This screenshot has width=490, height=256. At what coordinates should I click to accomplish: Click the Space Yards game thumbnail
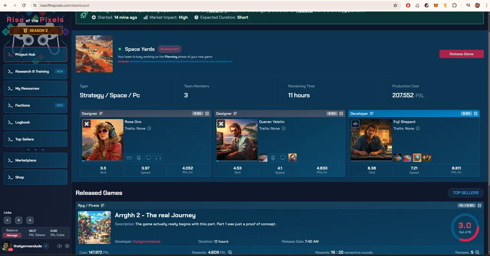tap(94, 54)
